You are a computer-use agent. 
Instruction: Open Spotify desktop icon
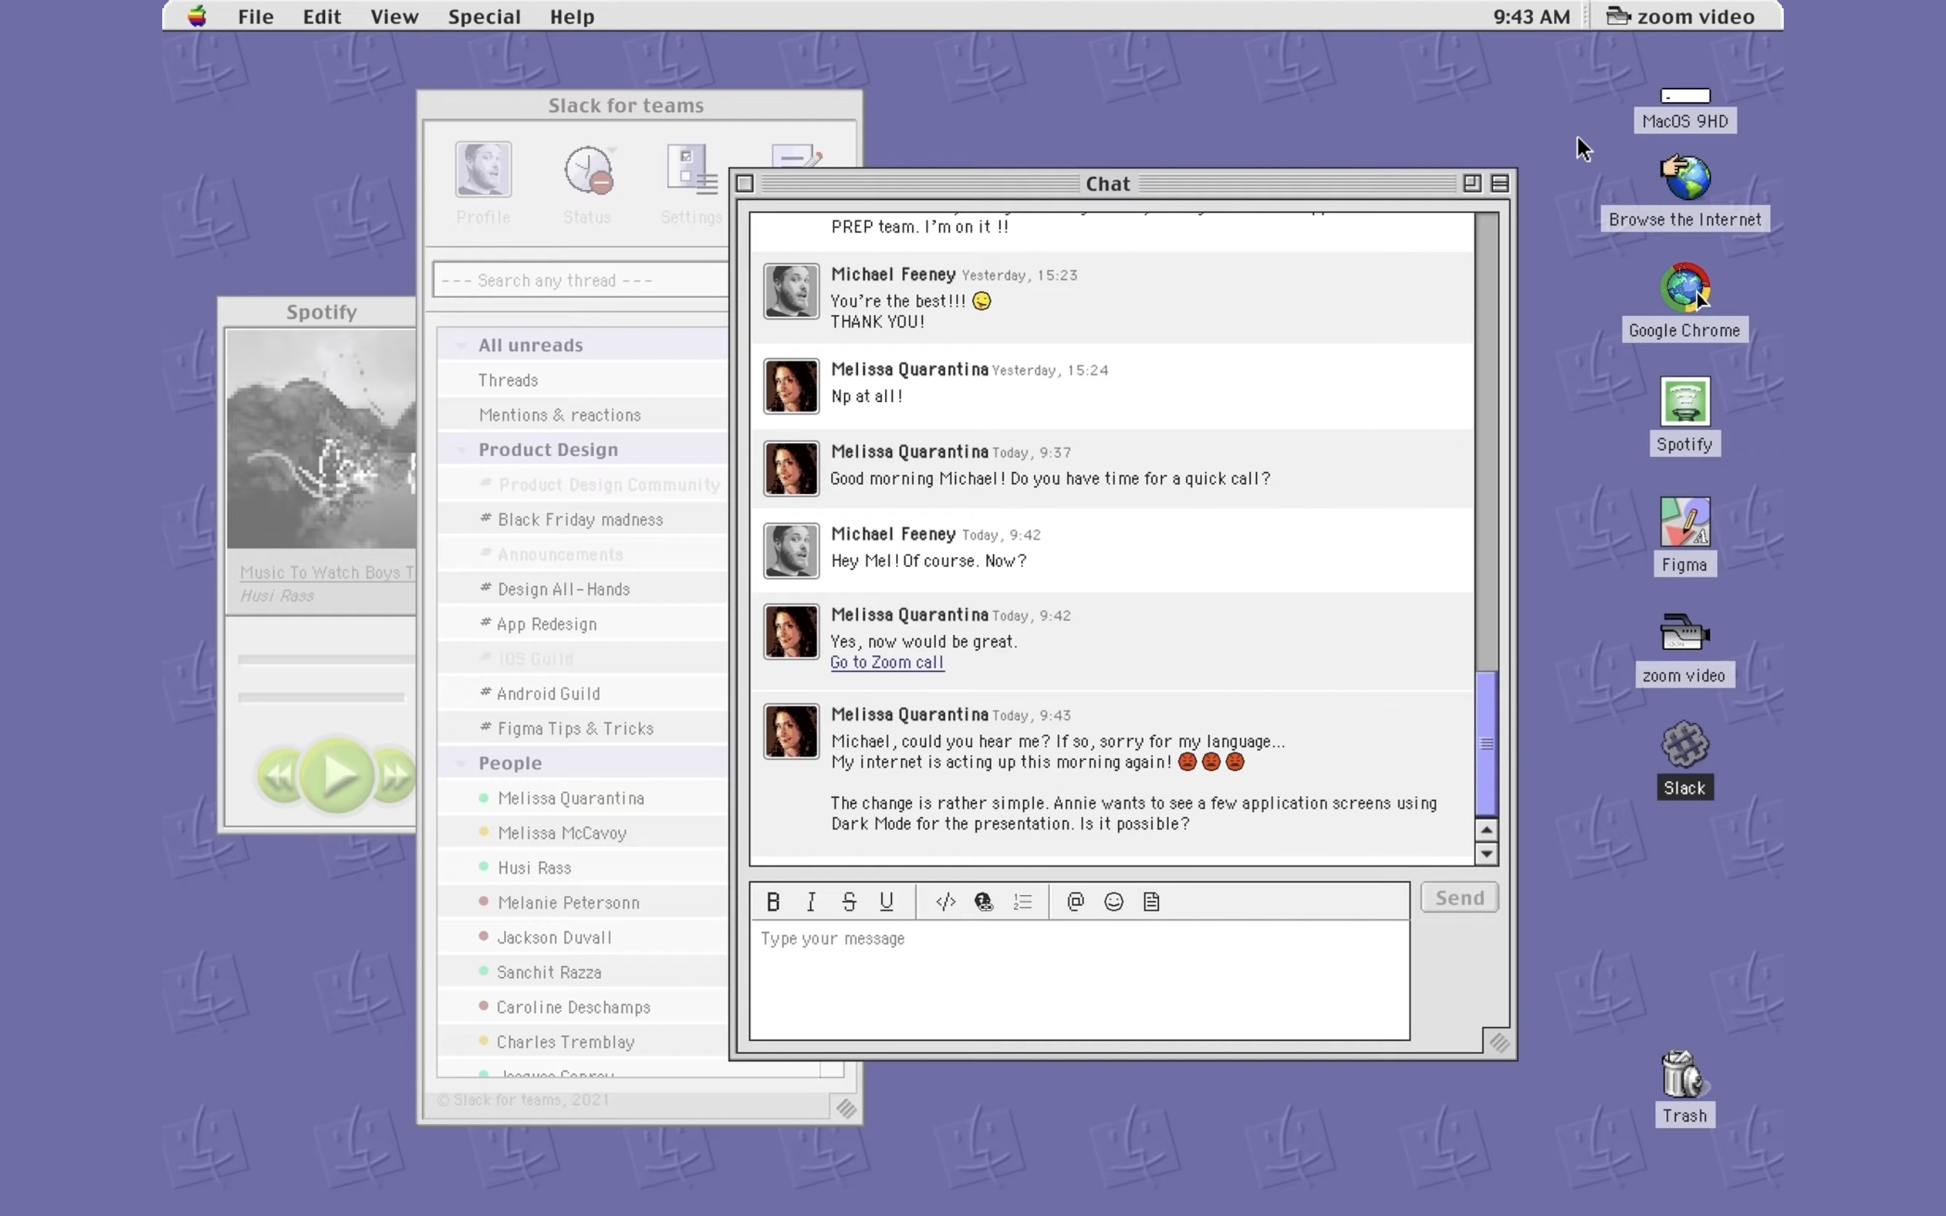pyautogui.click(x=1685, y=415)
